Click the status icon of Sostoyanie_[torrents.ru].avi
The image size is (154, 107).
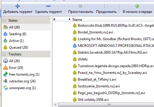[75, 86]
